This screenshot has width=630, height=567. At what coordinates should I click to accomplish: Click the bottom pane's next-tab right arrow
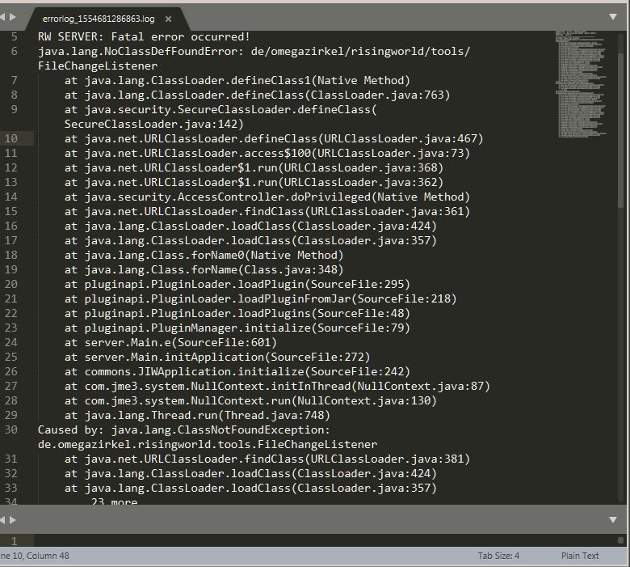click(12, 519)
